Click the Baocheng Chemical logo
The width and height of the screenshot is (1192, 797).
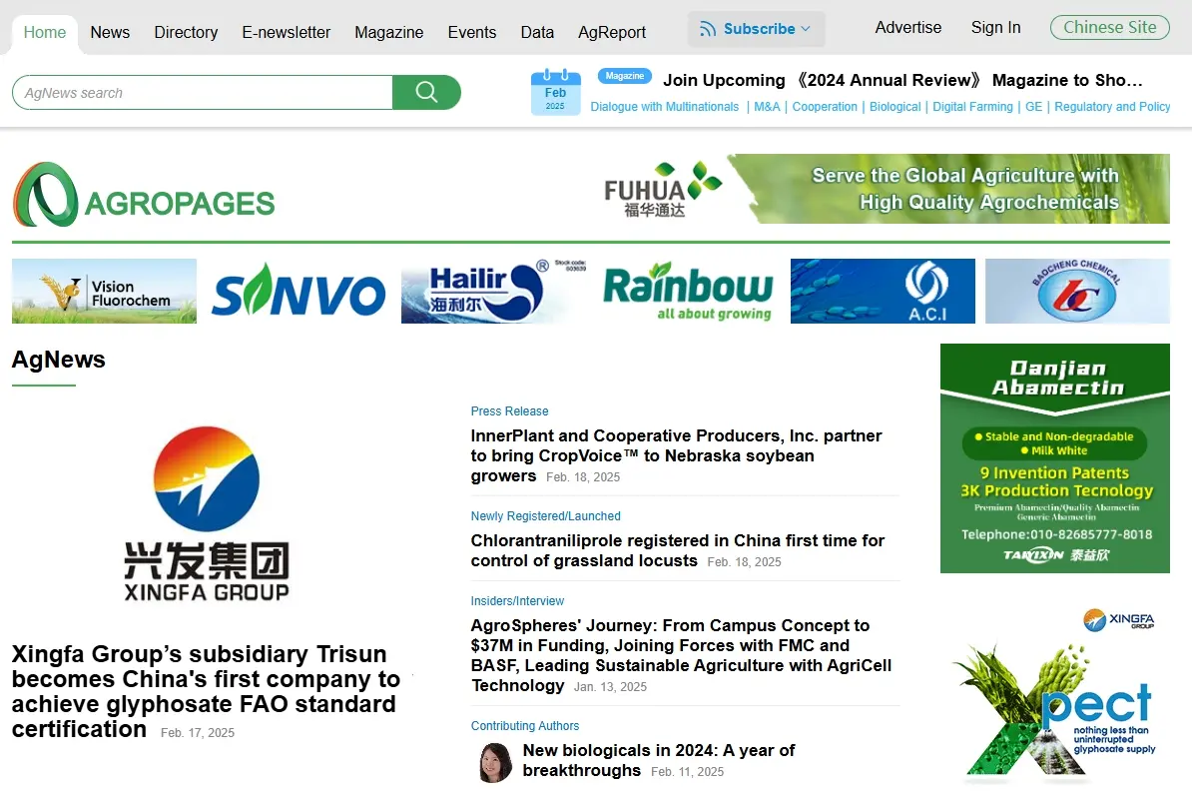coord(1077,292)
